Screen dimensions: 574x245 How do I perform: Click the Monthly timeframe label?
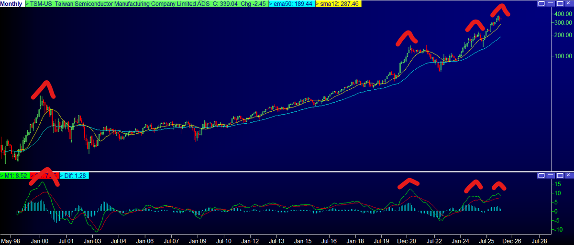[x=11, y=4]
